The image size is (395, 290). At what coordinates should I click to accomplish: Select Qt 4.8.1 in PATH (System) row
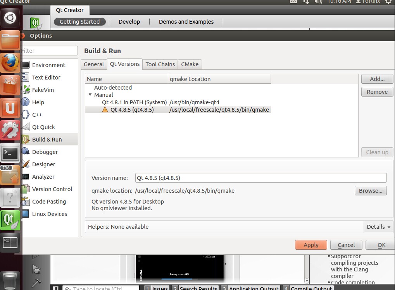(x=178, y=102)
